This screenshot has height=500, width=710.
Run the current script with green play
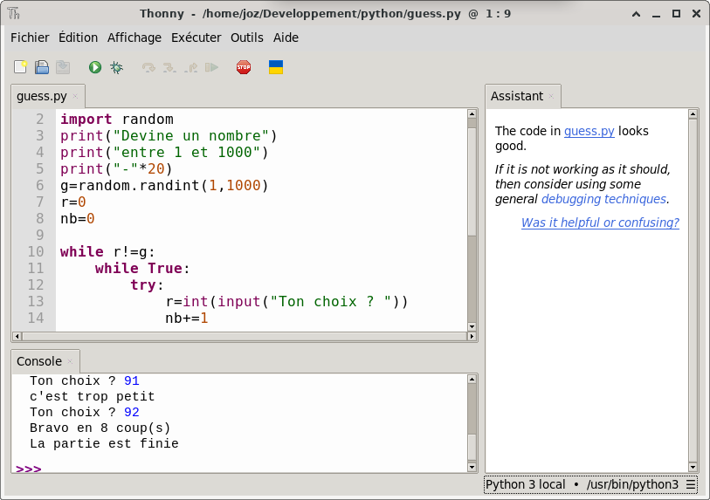click(95, 67)
